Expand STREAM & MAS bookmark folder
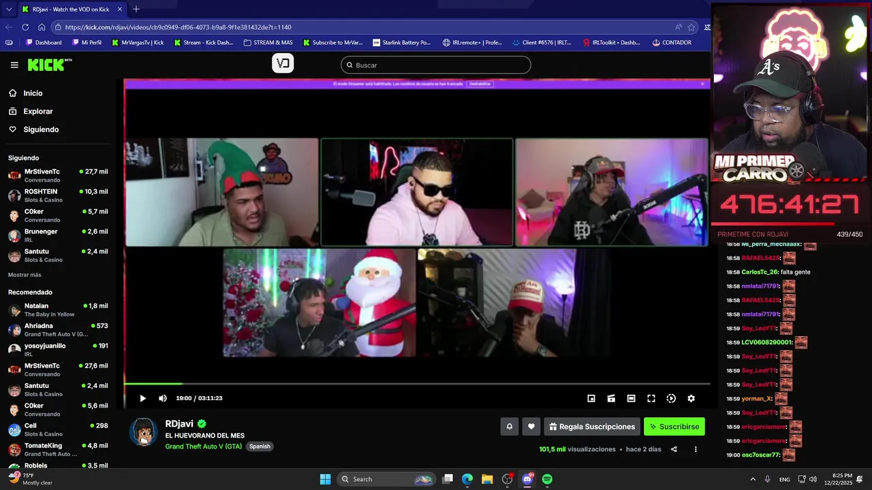The width and height of the screenshot is (872, 490). click(x=268, y=42)
